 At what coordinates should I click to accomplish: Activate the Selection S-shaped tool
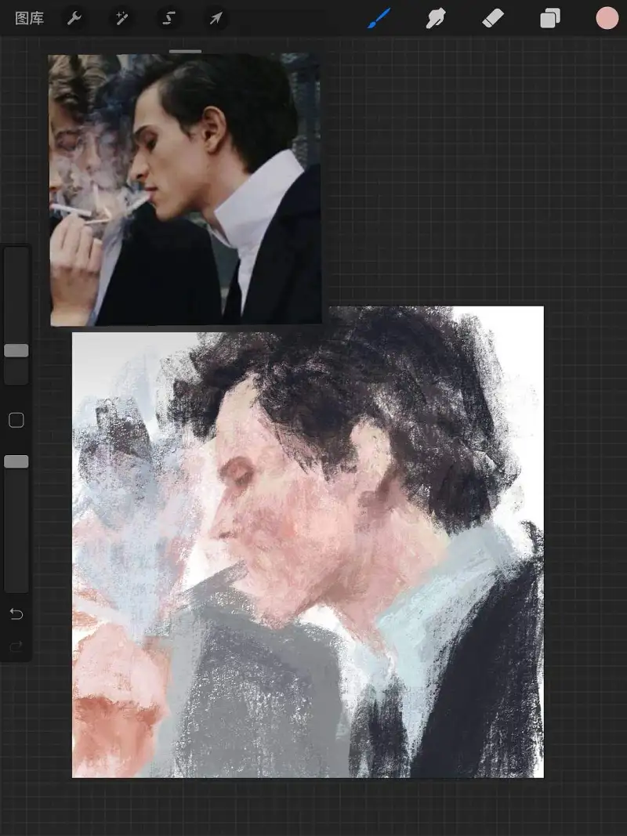point(169,19)
